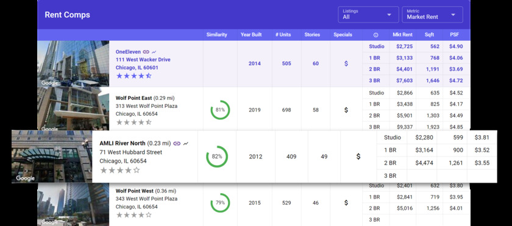
Task: Click the OneEleven 2 BR rent $4,401
Action: (404, 69)
